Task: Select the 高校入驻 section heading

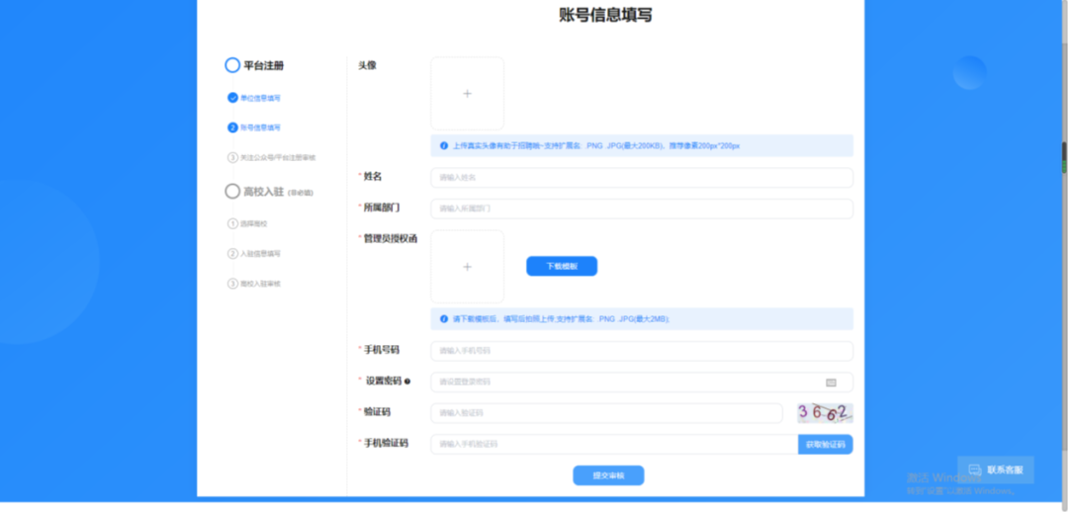Action: (x=263, y=191)
